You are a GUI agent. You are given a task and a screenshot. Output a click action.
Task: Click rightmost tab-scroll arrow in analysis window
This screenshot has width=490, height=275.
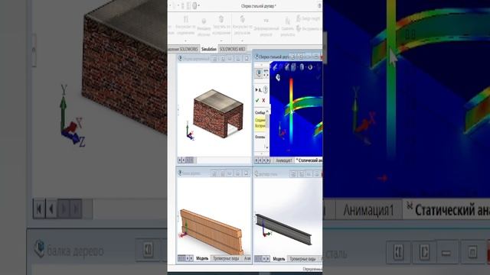click(x=268, y=160)
